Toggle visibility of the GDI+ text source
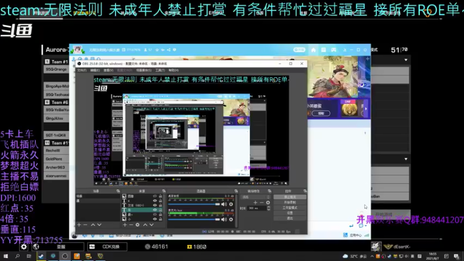Image resolution: width=464 pixels, height=261 pixels. (155, 205)
